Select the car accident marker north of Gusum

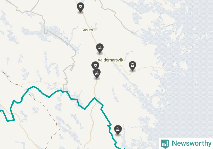tap(80, 7)
